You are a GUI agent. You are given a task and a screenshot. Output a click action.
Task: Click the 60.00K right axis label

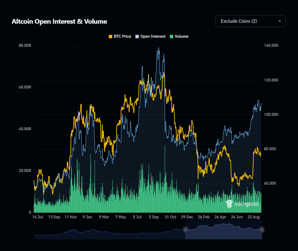pyautogui.click(x=270, y=183)
